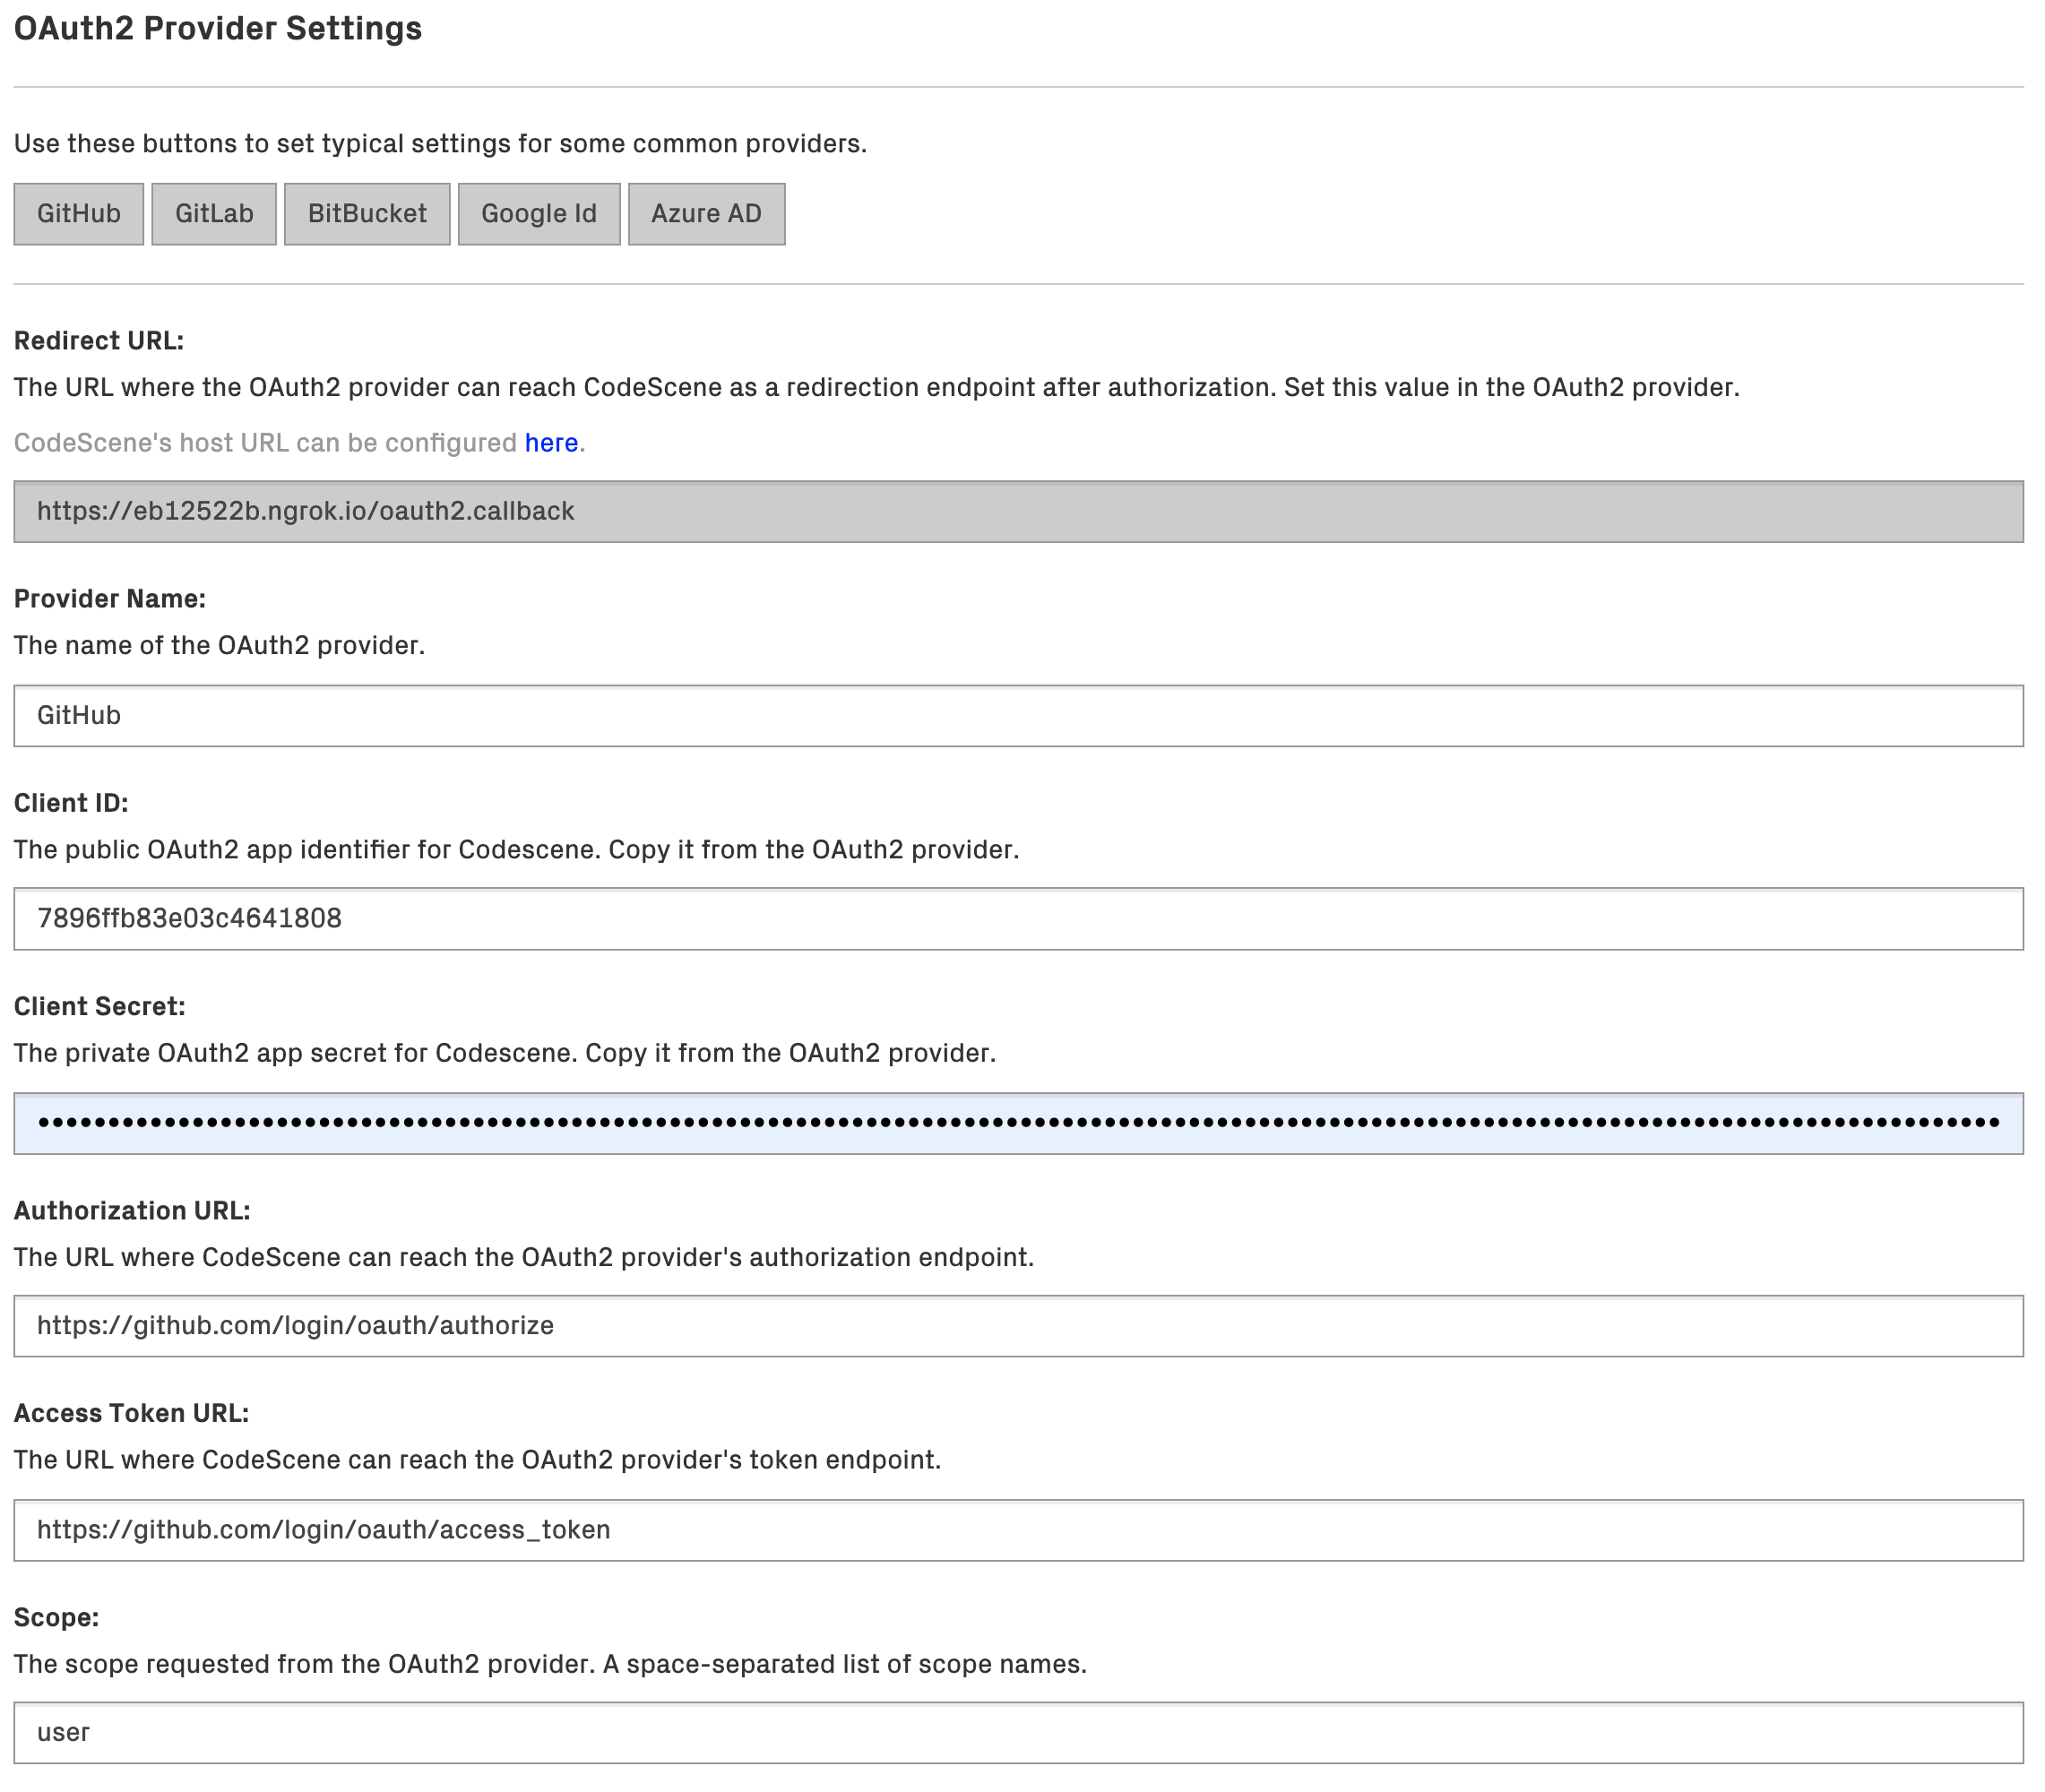Click the read-only Redirect URL field
The image size is (2045, 1792).
tap(1018, 512)
